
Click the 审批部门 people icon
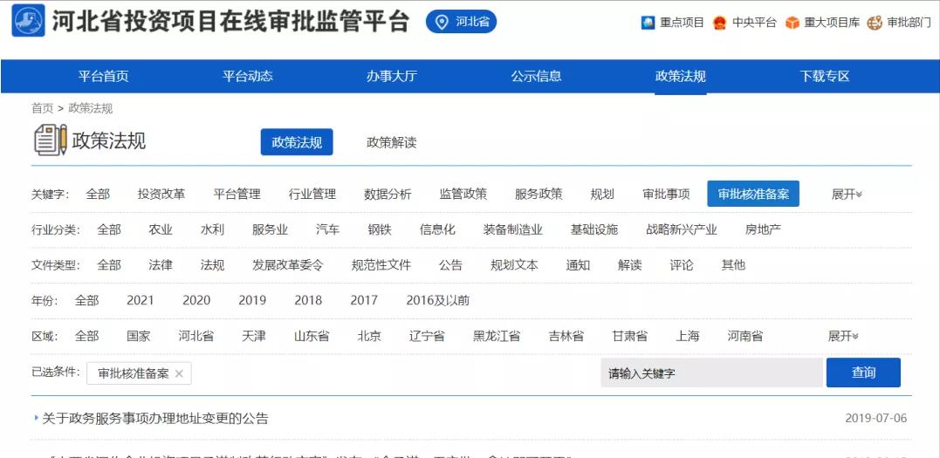(875, 23)
